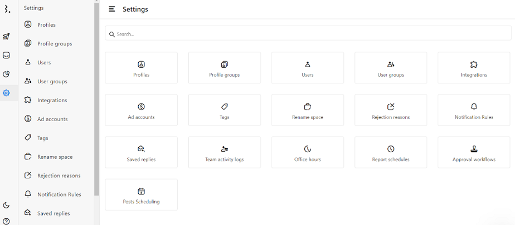Click the Team activity logs card icon

click(x=225, y=149)
